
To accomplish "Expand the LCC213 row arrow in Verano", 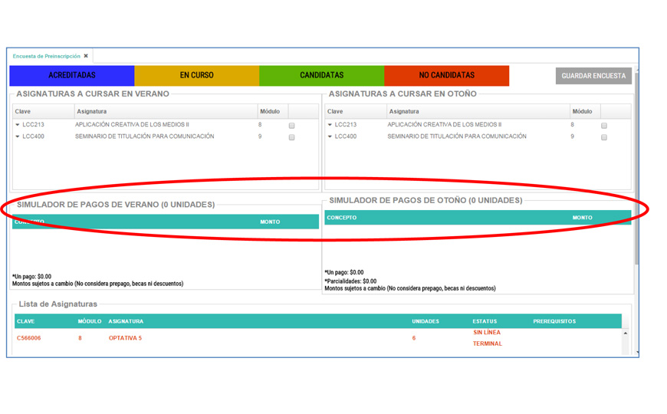I will [18, 125].
